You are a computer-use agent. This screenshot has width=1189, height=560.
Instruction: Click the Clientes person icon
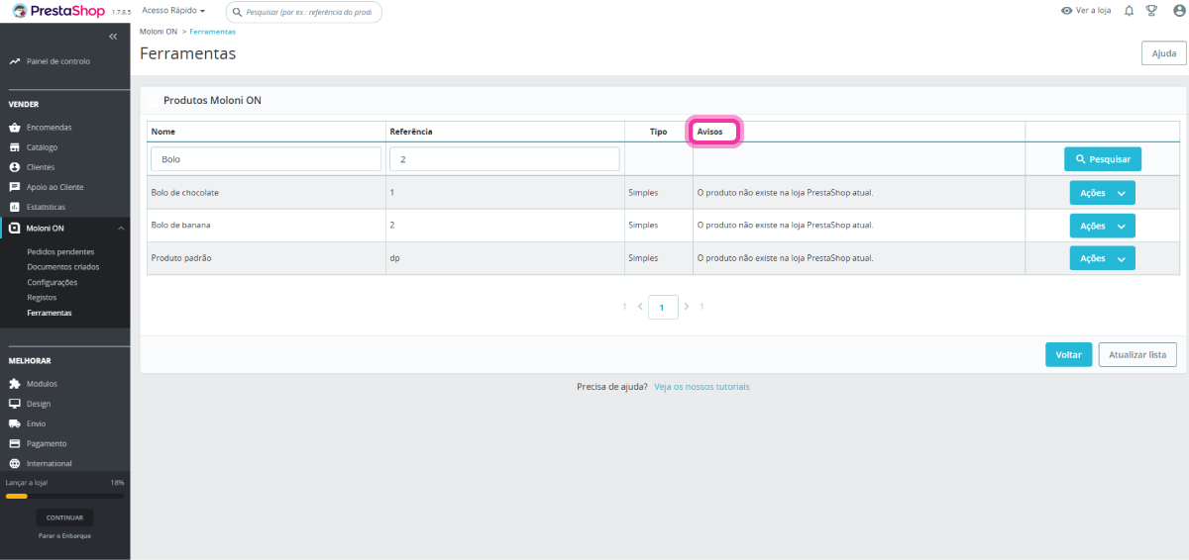15,167
